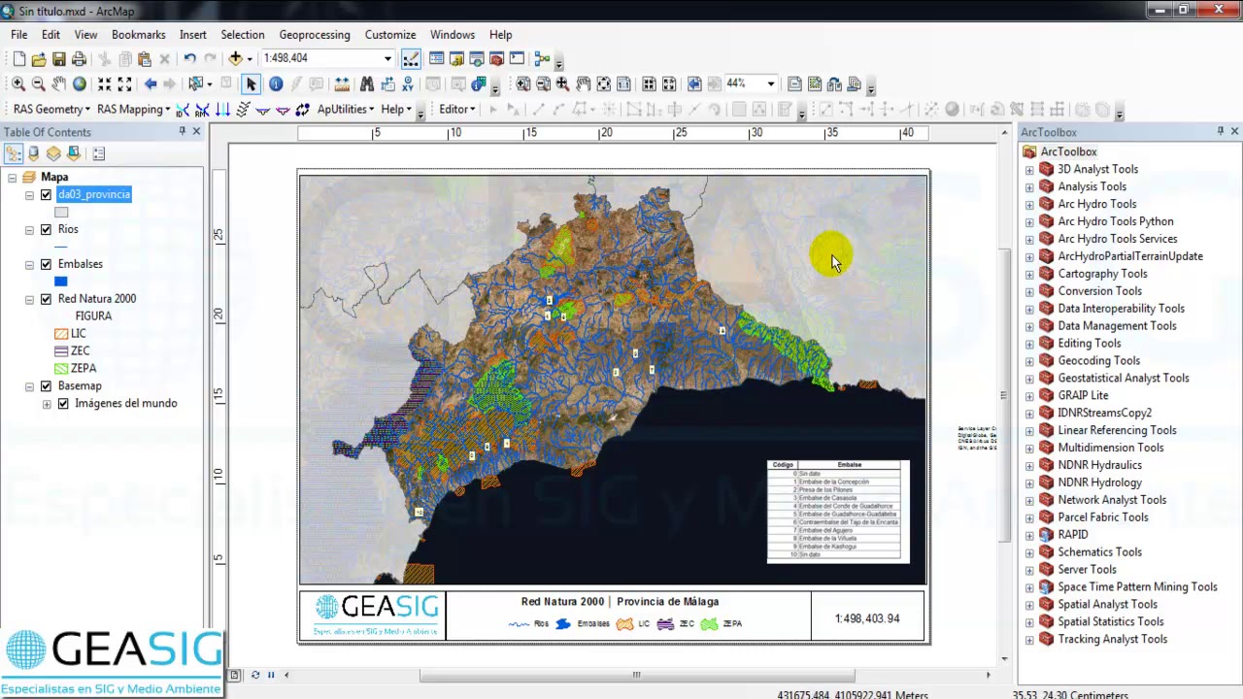Screen dimensions: 1243x699
Task: Open a map document with folder icon
Action: pos(39,59)
